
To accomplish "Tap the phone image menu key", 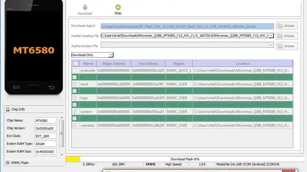I will 16,87.
